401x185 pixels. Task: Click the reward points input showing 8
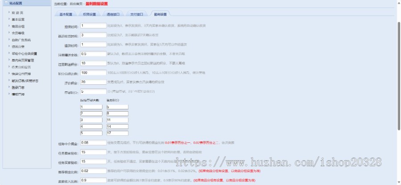(117, 114)
